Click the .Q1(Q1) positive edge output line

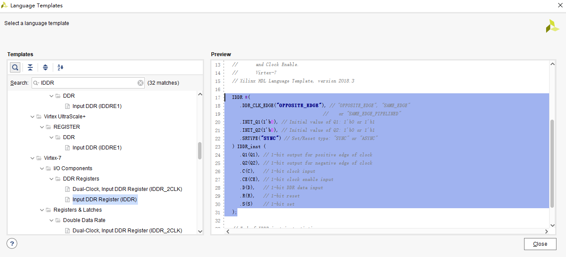point(306,155)
